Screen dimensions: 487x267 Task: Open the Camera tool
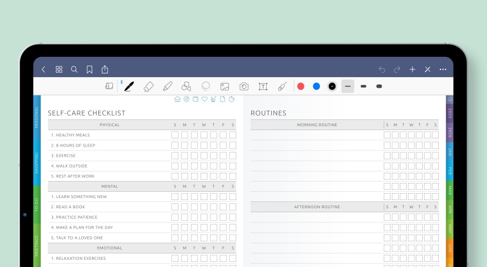pos(244,86)
